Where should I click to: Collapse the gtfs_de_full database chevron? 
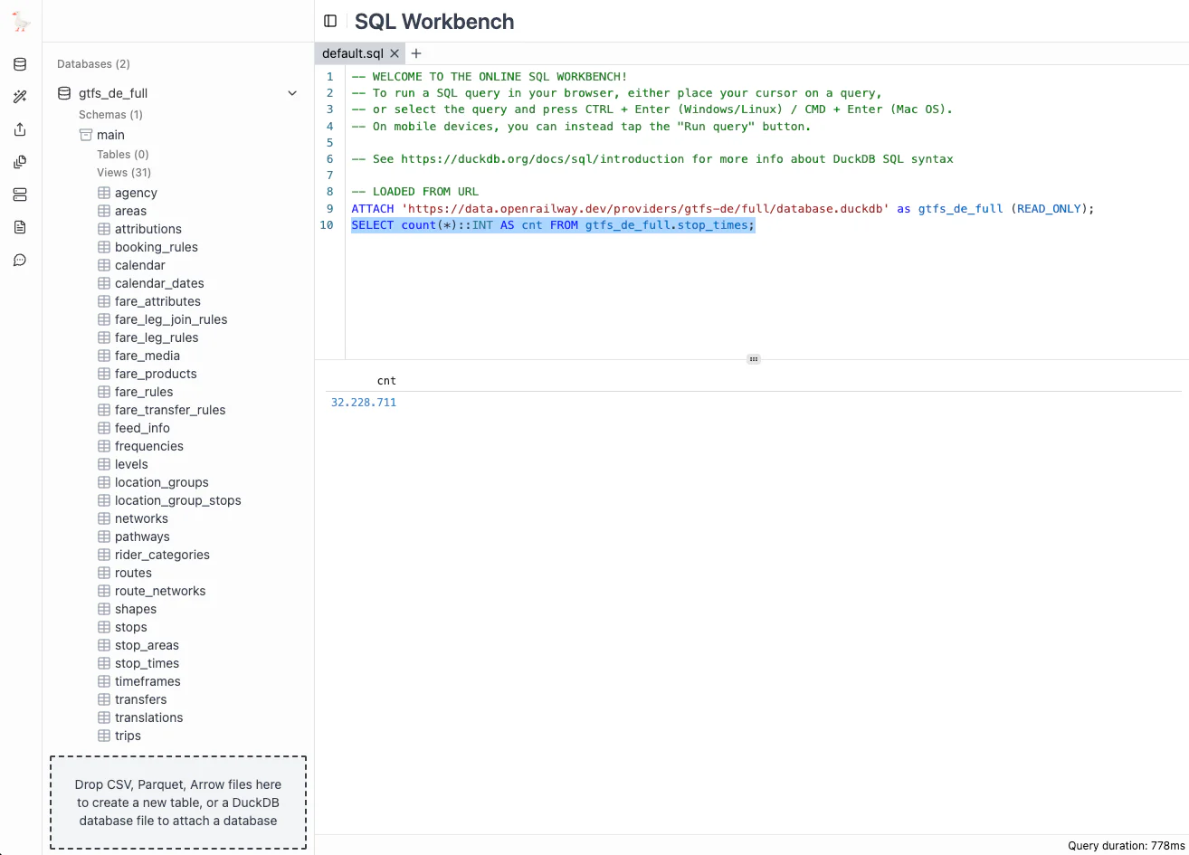(292, 93)
